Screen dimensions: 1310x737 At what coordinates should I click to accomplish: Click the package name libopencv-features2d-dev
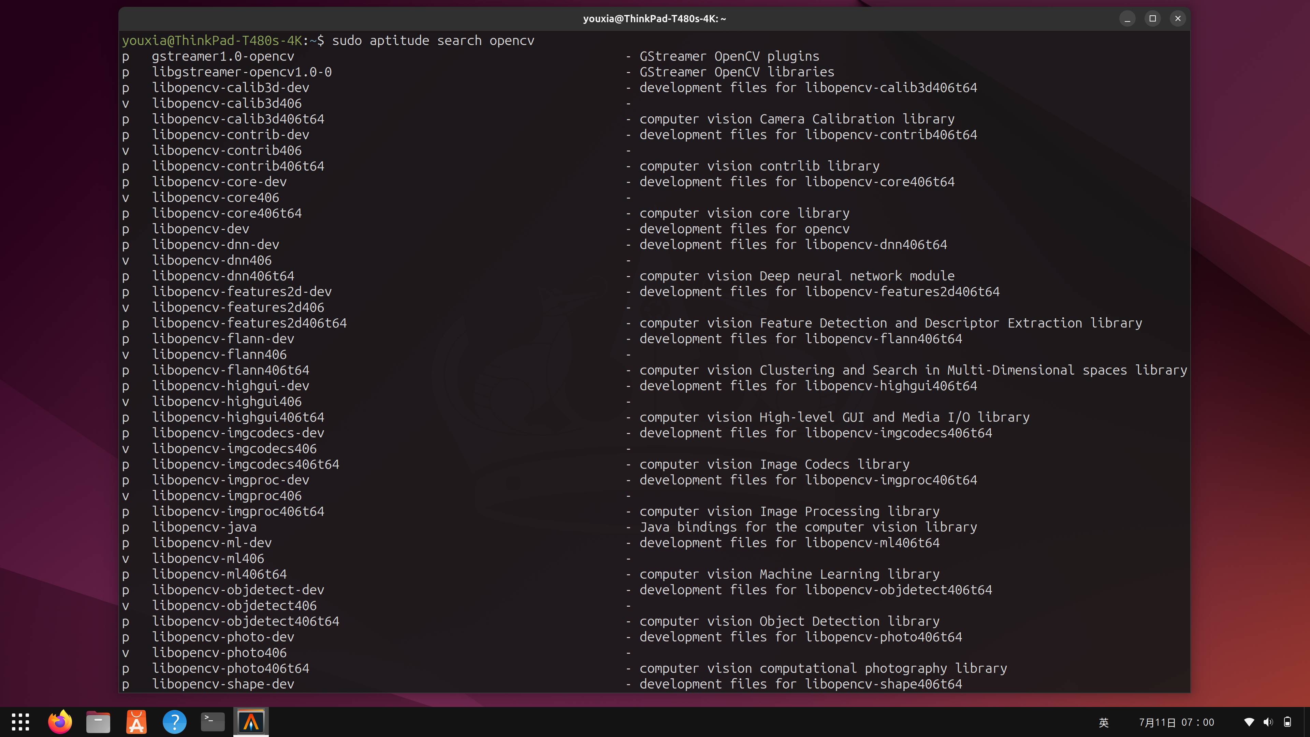[x=242, y=292]
